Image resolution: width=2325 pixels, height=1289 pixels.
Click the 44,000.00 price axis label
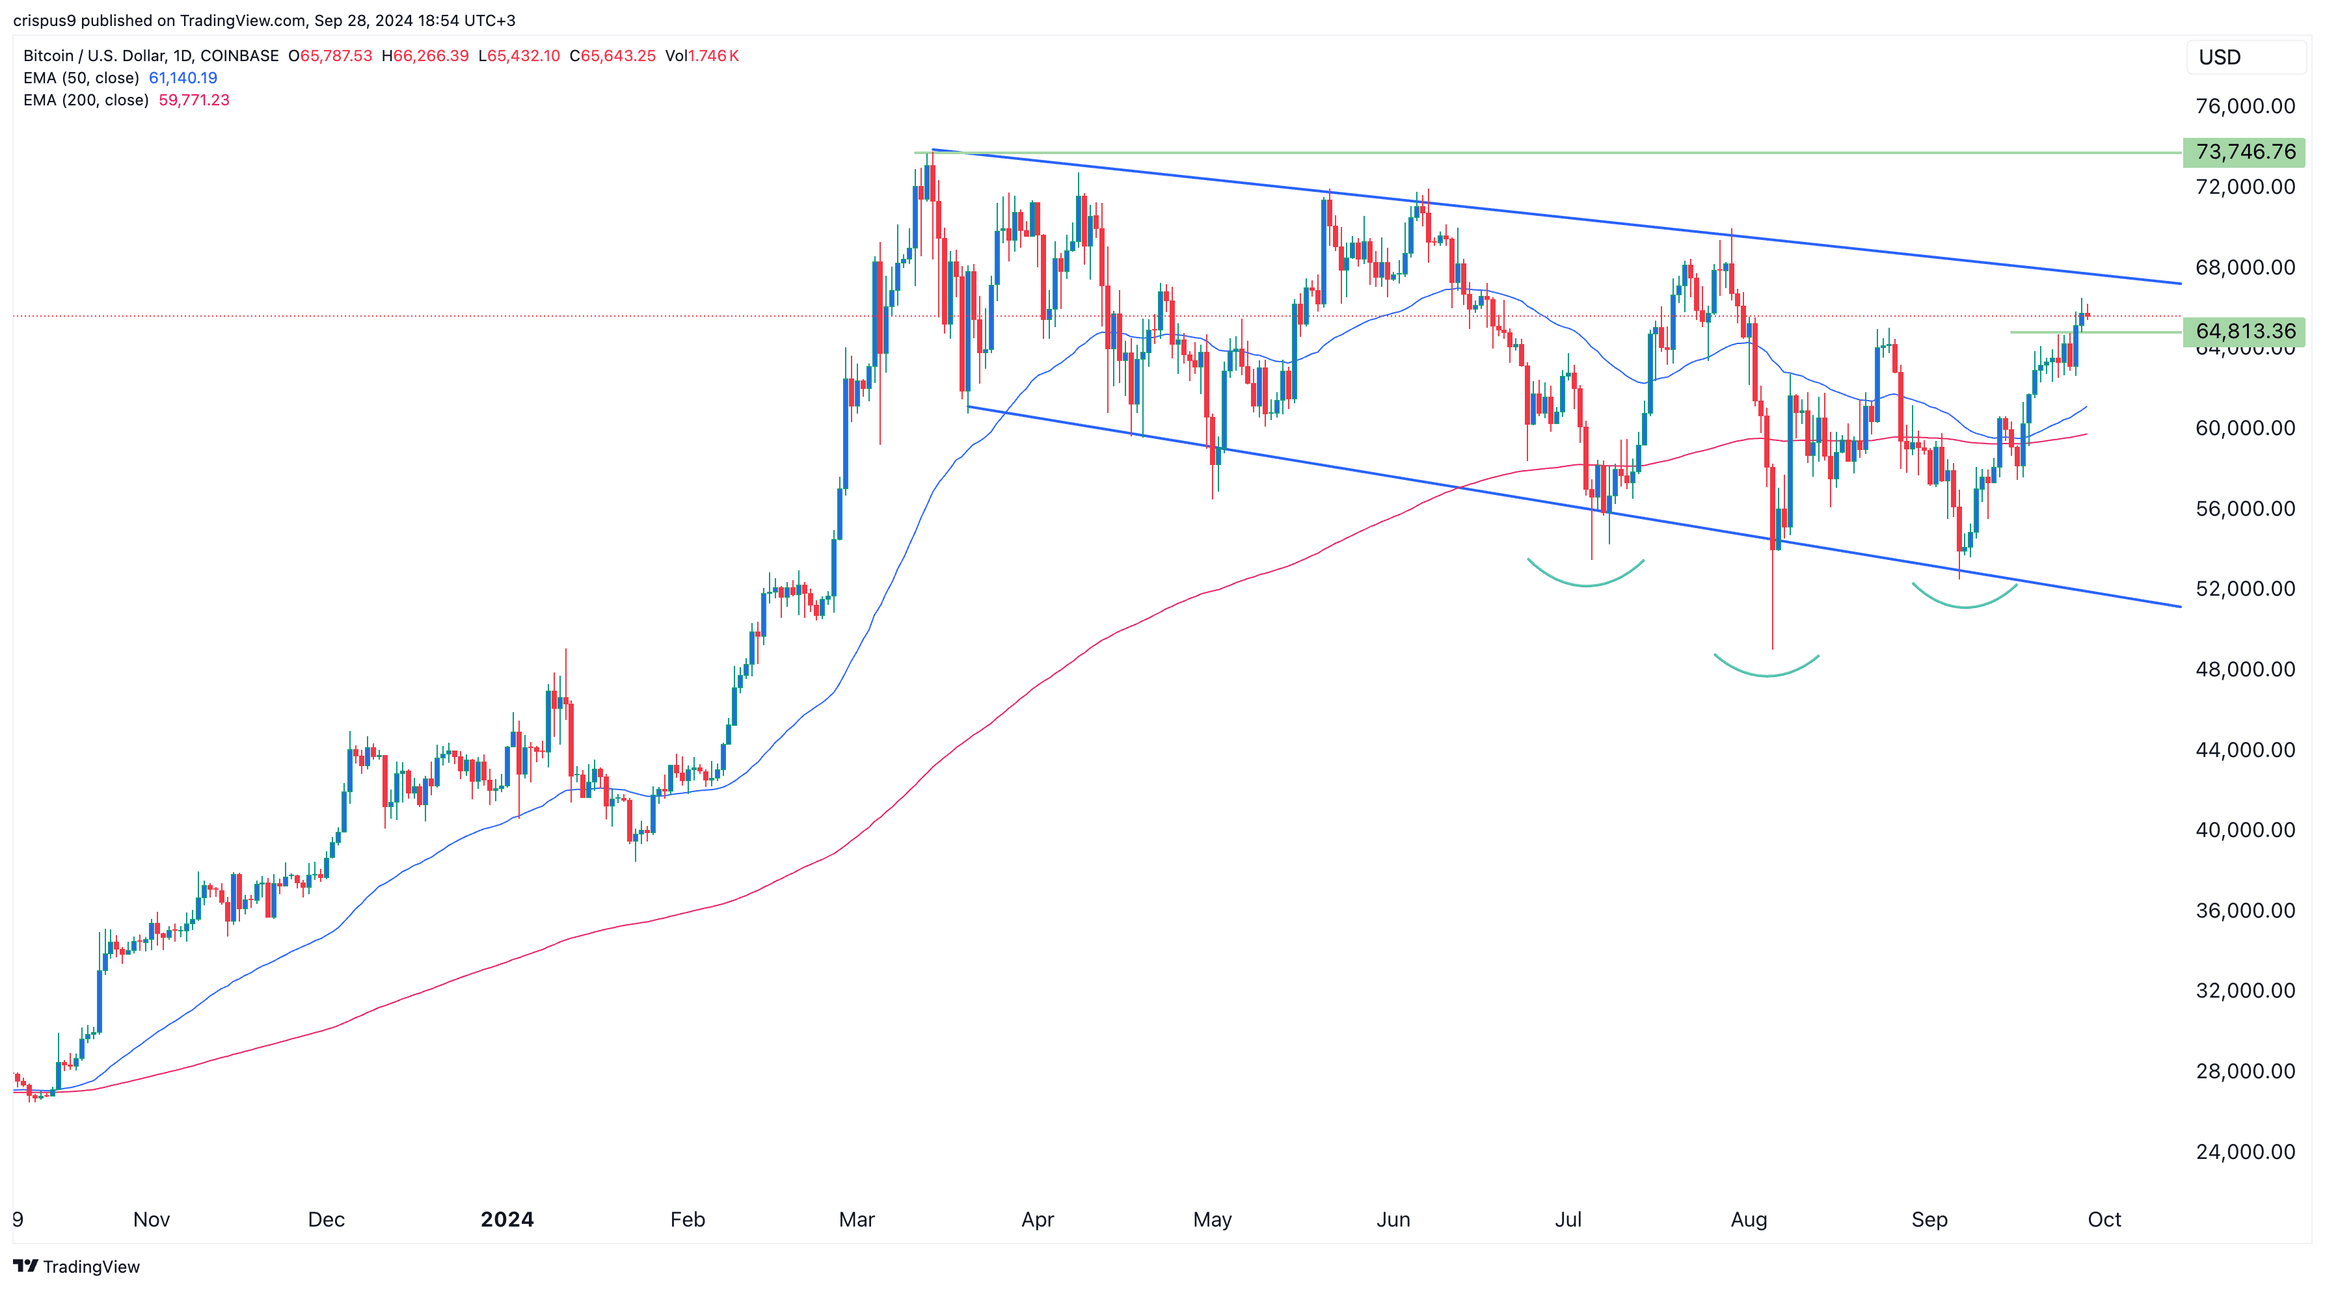click(x=2245, y=750)
